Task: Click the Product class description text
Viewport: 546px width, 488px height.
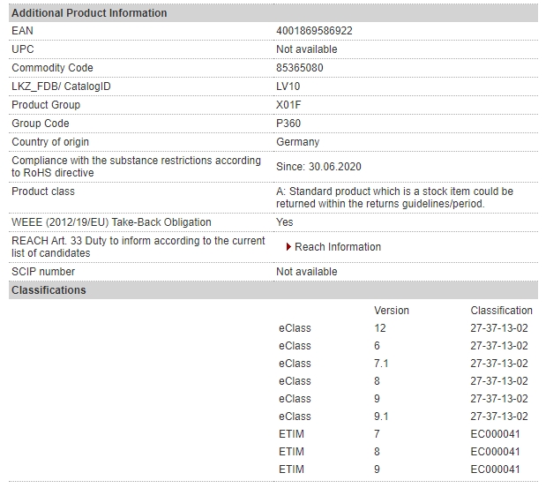Action: 394,198
